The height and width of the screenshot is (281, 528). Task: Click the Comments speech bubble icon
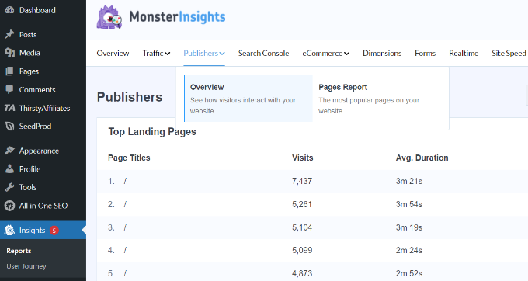(9, 89)
